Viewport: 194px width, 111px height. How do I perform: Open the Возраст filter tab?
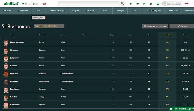click(x=75, y=11)
